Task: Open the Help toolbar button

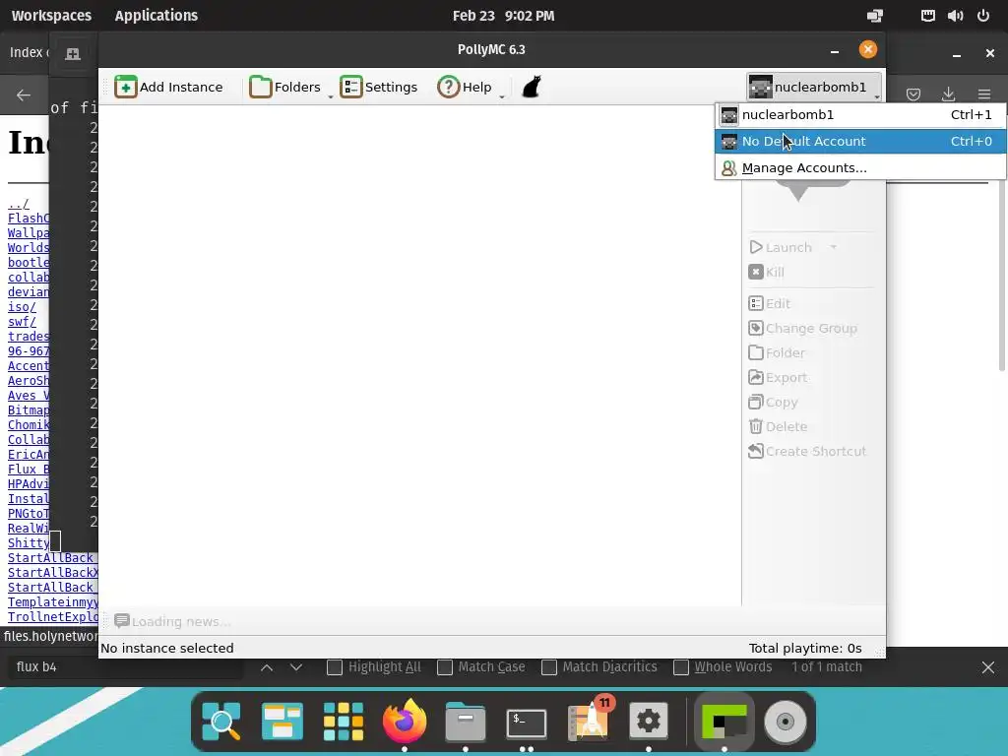Action: pyautogui.click(x=465, y=87)
